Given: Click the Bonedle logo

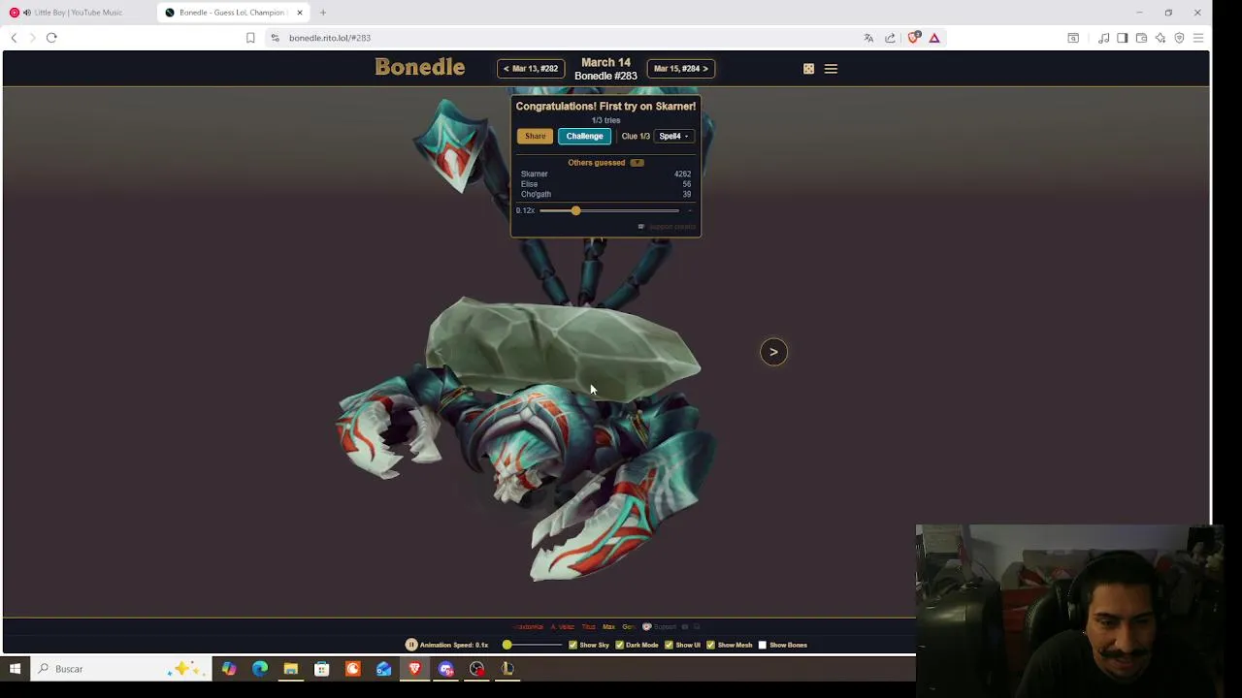Looking at the screenshot, I should click(420, 68).
